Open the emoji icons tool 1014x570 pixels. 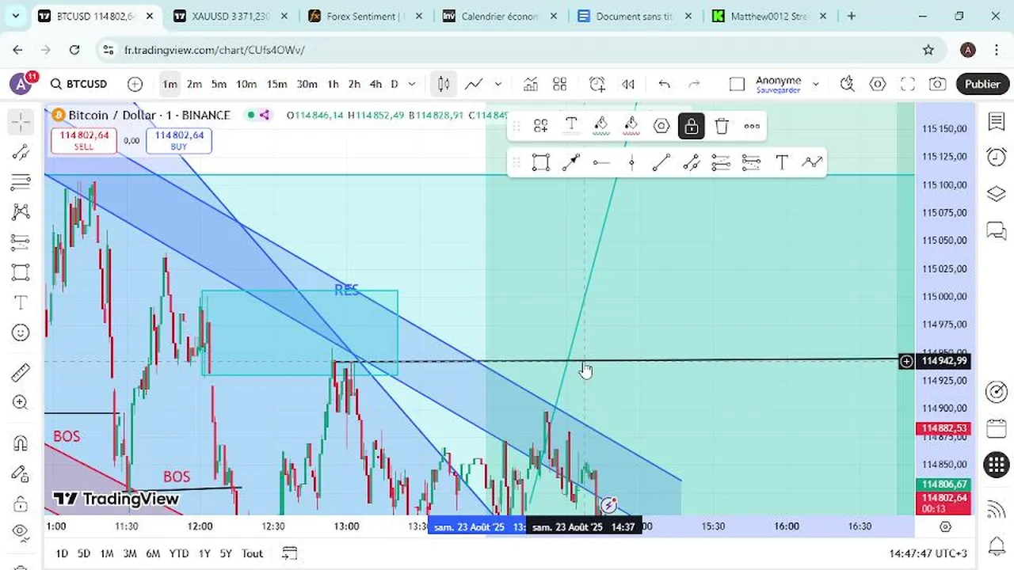(21, 332)
